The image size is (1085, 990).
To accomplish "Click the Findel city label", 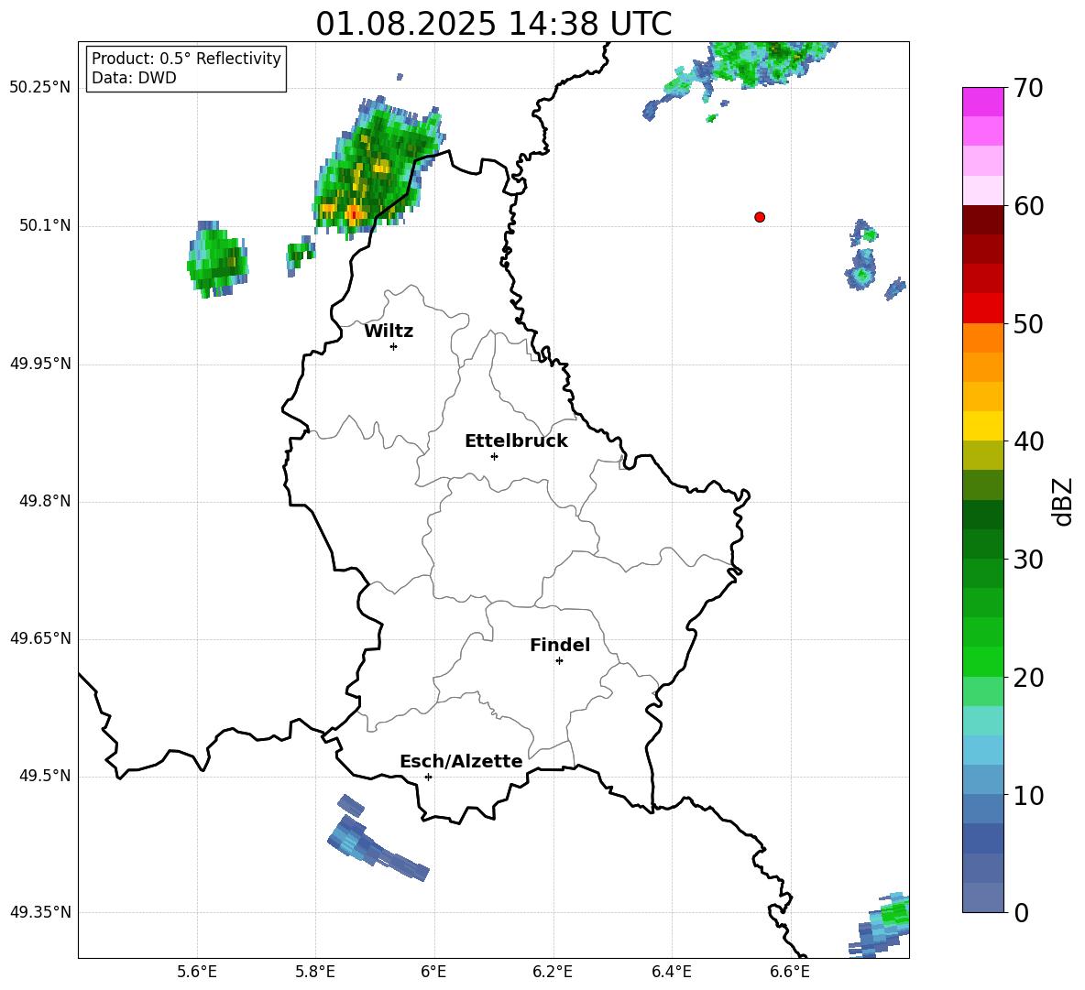I will [560, 645].
